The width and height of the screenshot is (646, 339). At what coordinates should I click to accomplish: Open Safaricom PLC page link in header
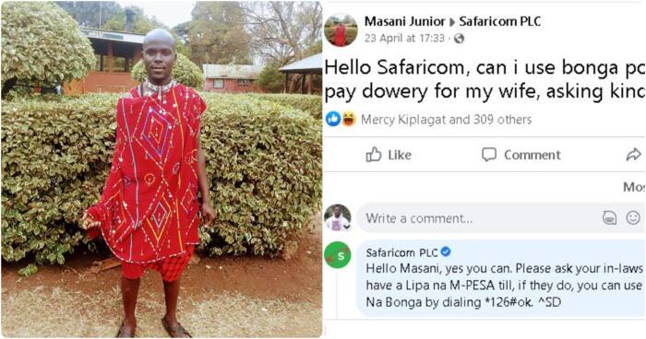500,21
